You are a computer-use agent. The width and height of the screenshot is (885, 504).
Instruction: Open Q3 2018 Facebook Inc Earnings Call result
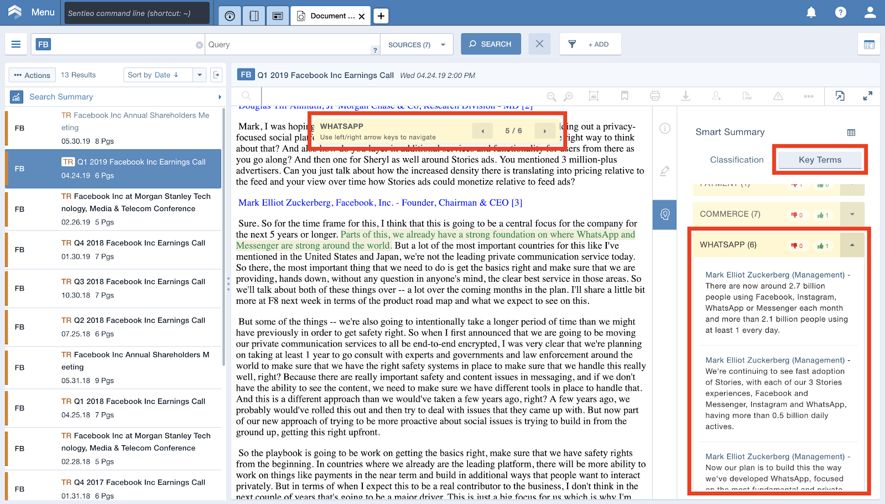(113, 288)
